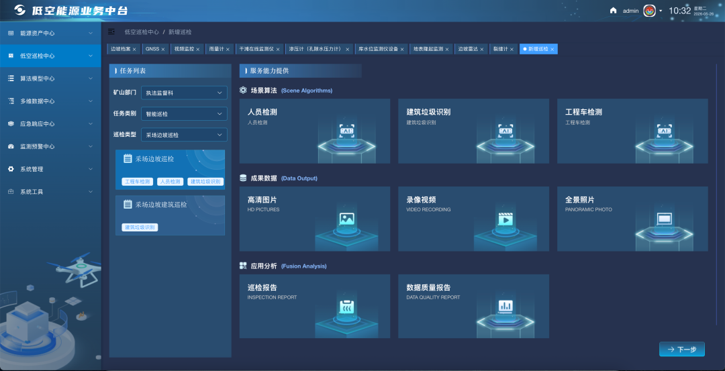Select the 人员检测 algorithm card

pyautogui.click(x=314, y=131)
